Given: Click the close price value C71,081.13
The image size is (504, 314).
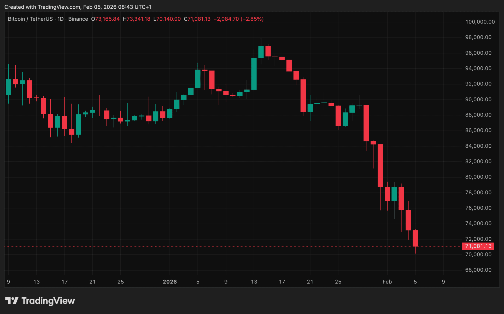Looking at the screenshot, I should click(197, 19).
